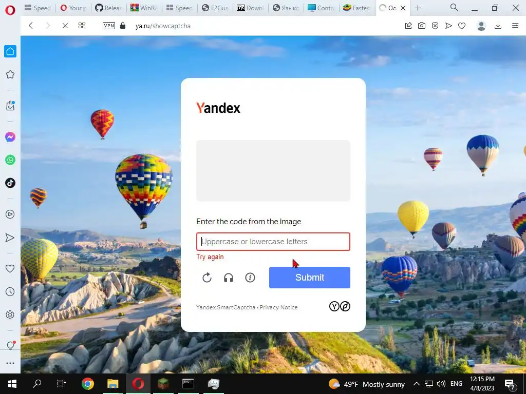Open the Opera main menu logo

pos(10,10)
